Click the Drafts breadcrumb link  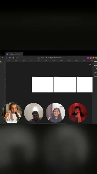[x=43, y=58]
